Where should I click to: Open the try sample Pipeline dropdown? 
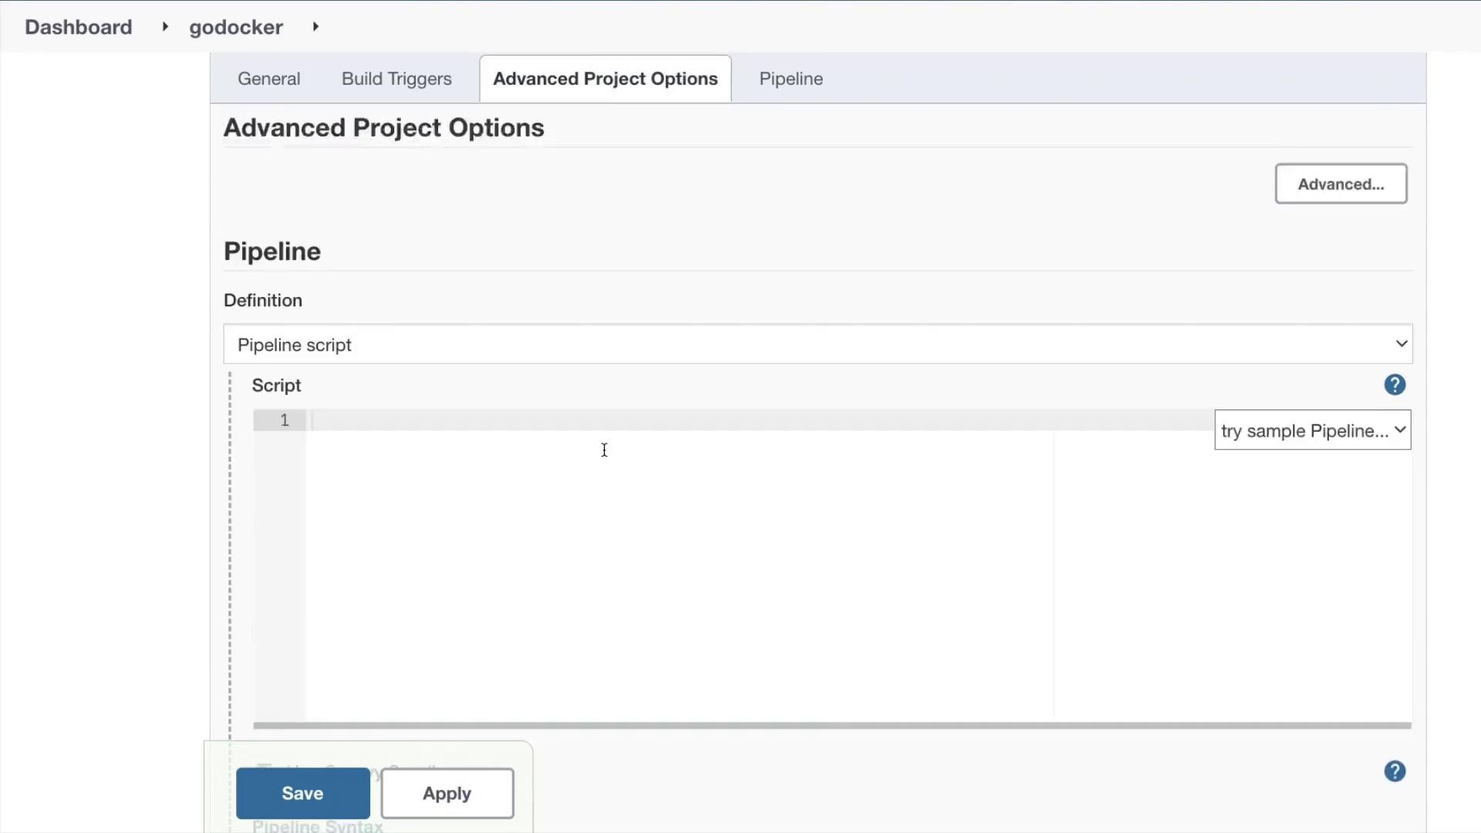point(1312,430)
